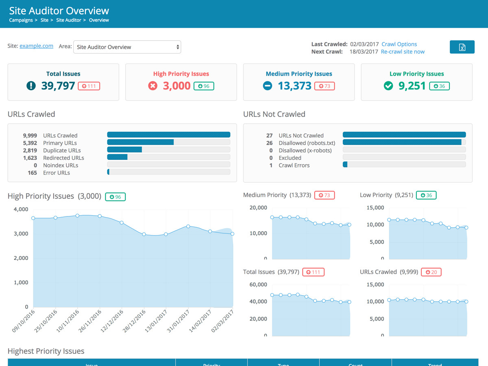Screen dimensions: 488x366
Task: Click the Excluded row label
Action: [x=290, y=158]
